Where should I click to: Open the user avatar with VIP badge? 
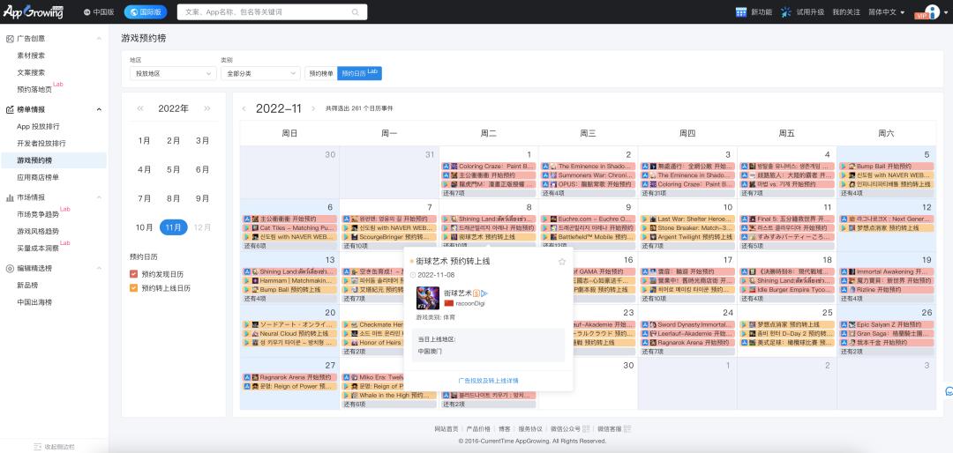coord(932,11)
